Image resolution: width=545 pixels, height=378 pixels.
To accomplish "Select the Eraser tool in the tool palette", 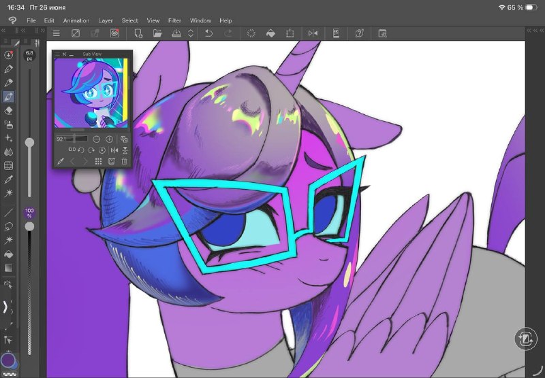I will point(8,110).
